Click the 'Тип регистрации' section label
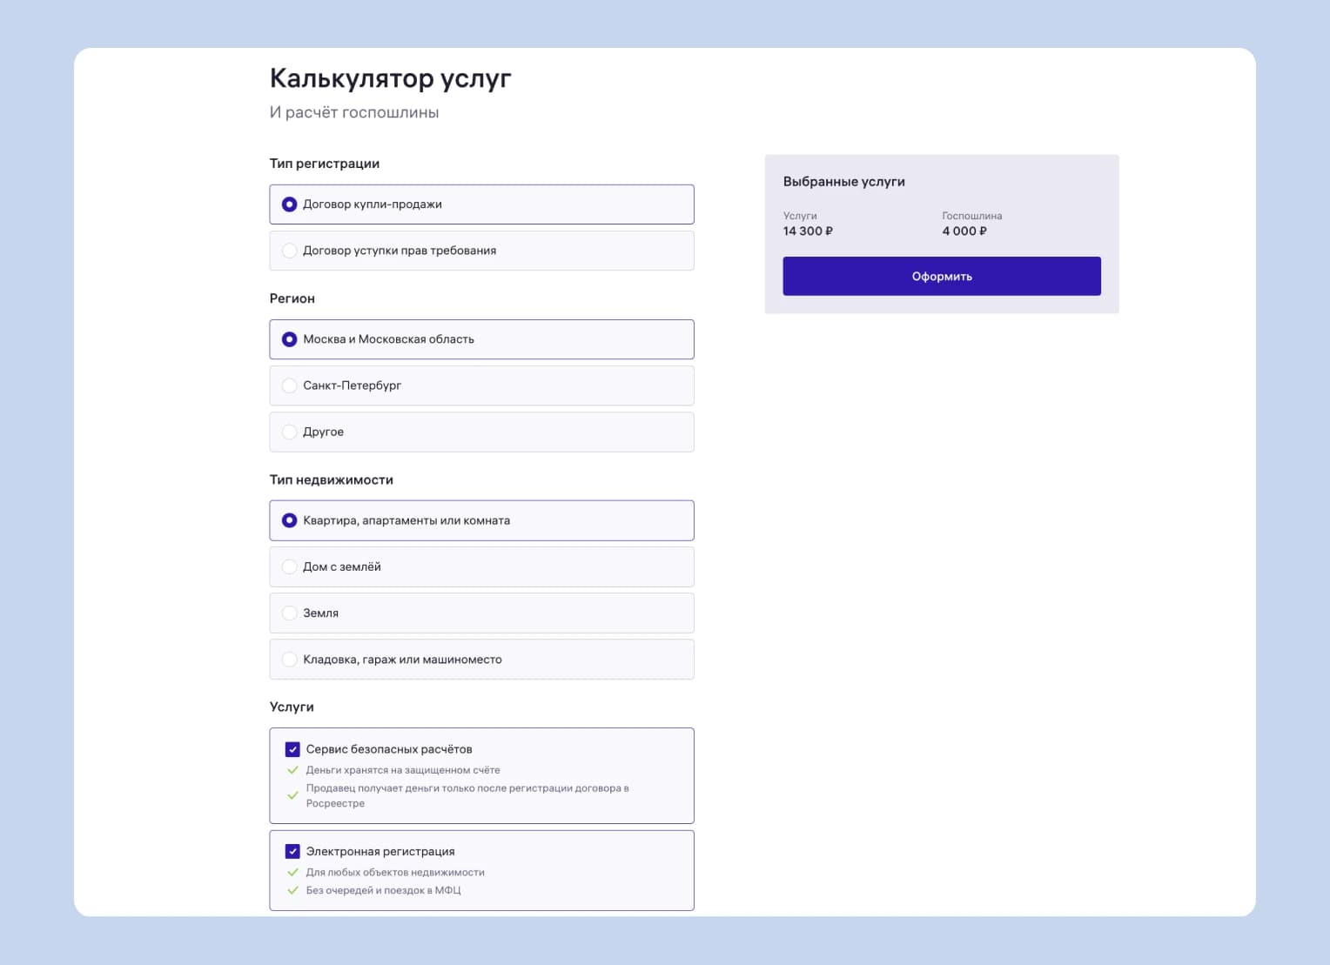Viewport: 1330px width, 965px height. pyautogui.click(x=325, y=164)
